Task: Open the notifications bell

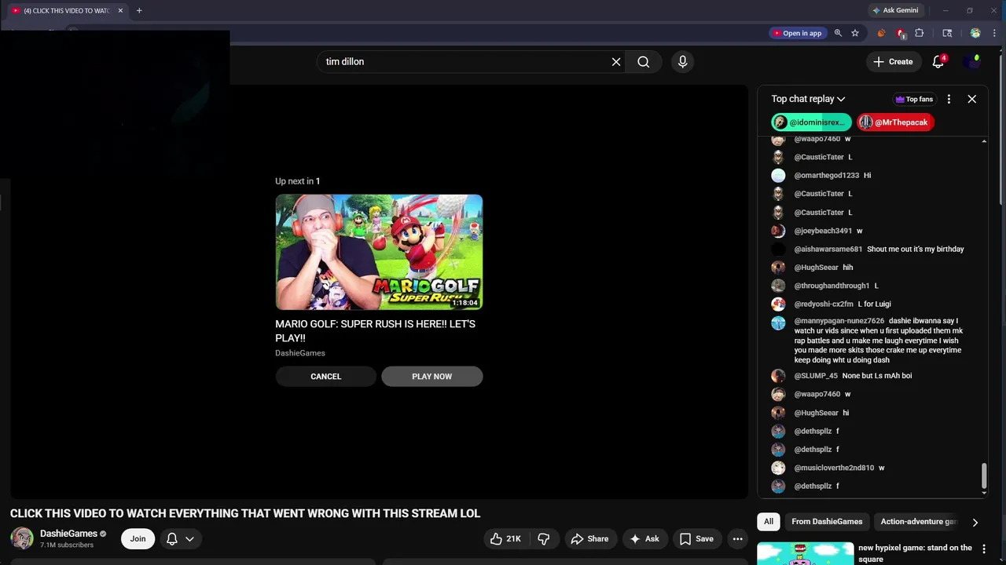Action: (x=938, y=62)
